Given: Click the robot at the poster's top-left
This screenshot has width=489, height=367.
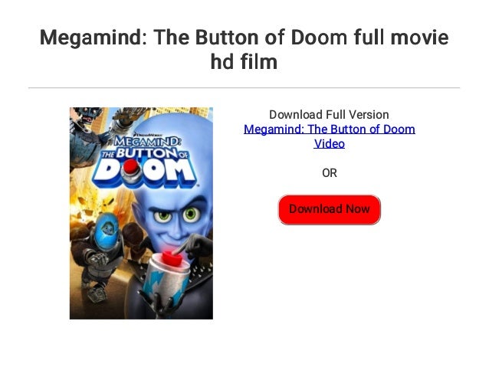Looking at the screenshot, I should [87, 134].
